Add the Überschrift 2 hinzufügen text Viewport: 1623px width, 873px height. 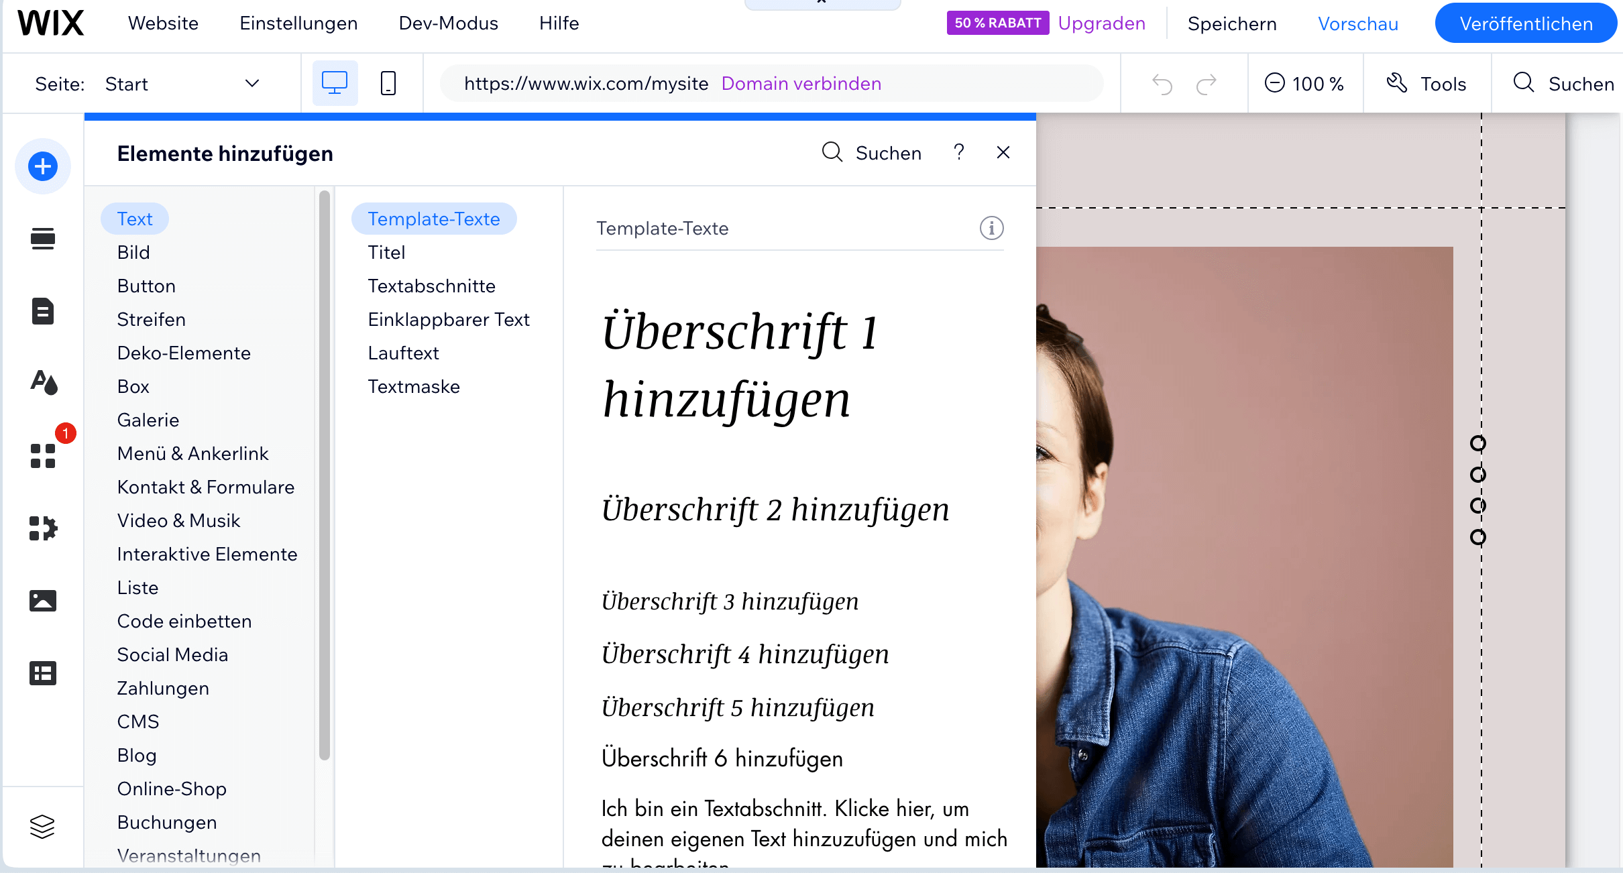(x=775, y=510)
